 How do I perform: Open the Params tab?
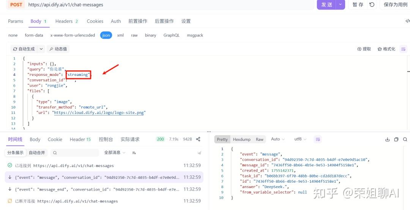16,21
